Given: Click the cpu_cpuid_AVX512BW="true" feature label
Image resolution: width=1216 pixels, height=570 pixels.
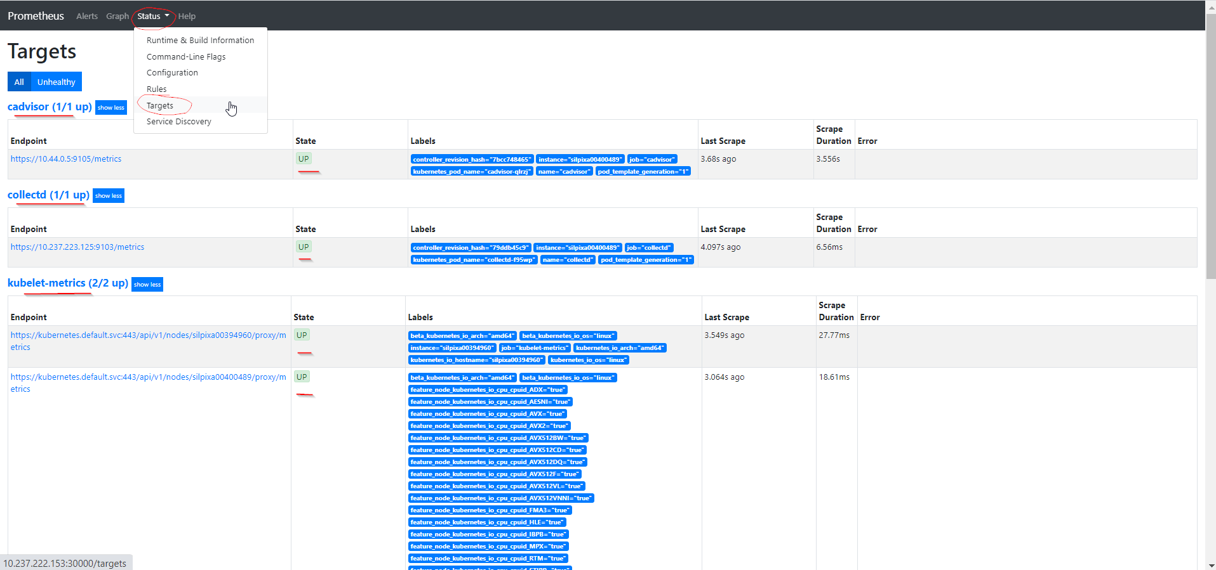Looking at the screenshot, I should point(498,437).
